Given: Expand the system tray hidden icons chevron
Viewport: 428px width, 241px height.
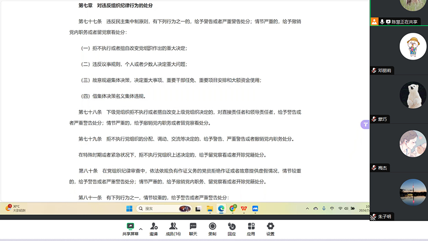Looking at the screenshot, I should tap(307, 209).
